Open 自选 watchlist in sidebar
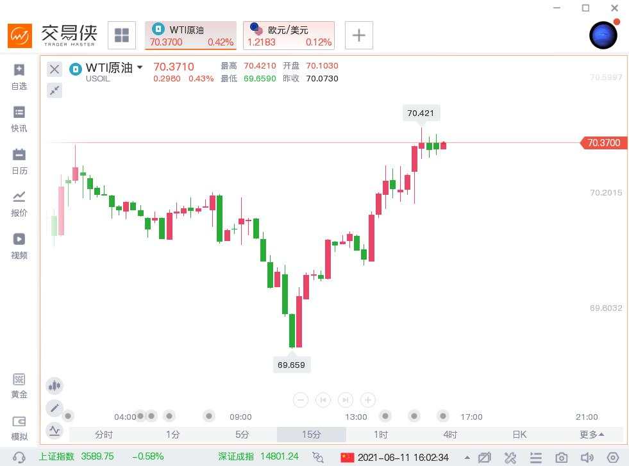This screenshot has width=629, height=466. click(x=19, y=77)
